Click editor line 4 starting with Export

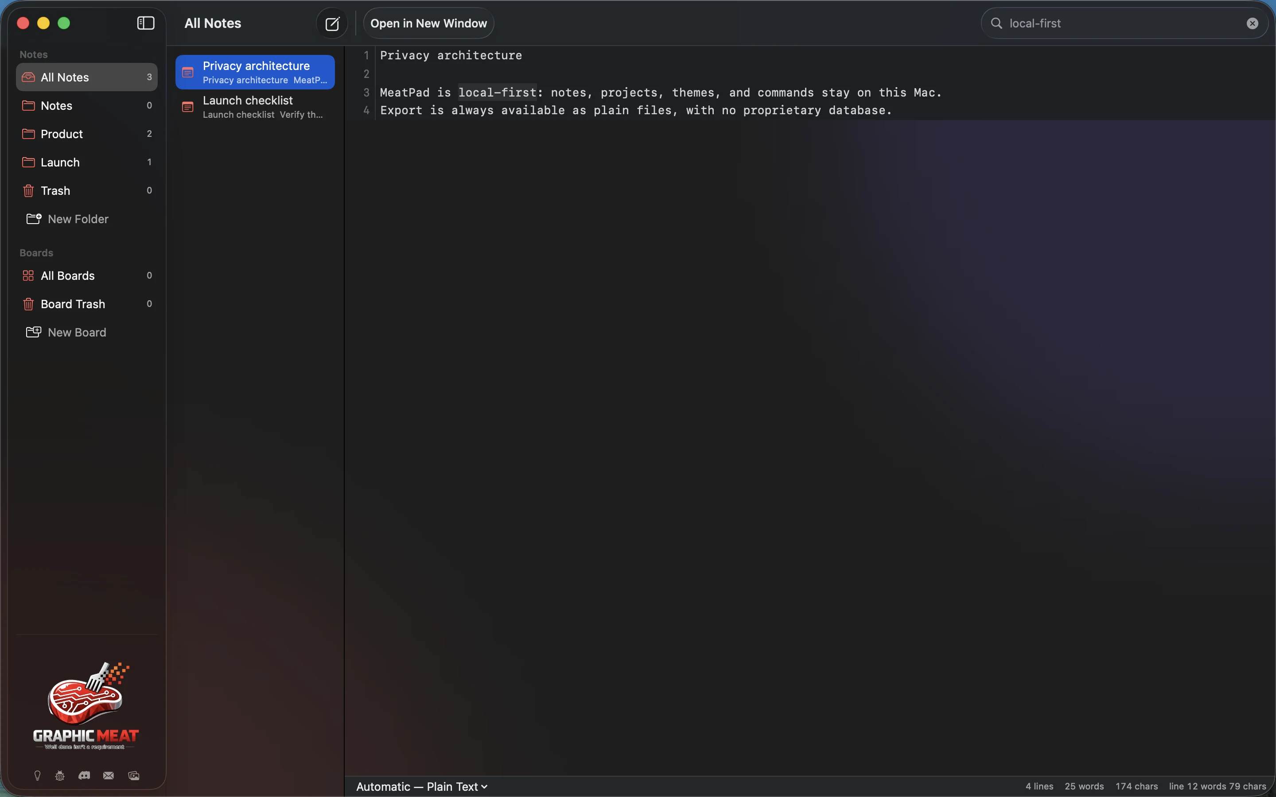(636, 110)
